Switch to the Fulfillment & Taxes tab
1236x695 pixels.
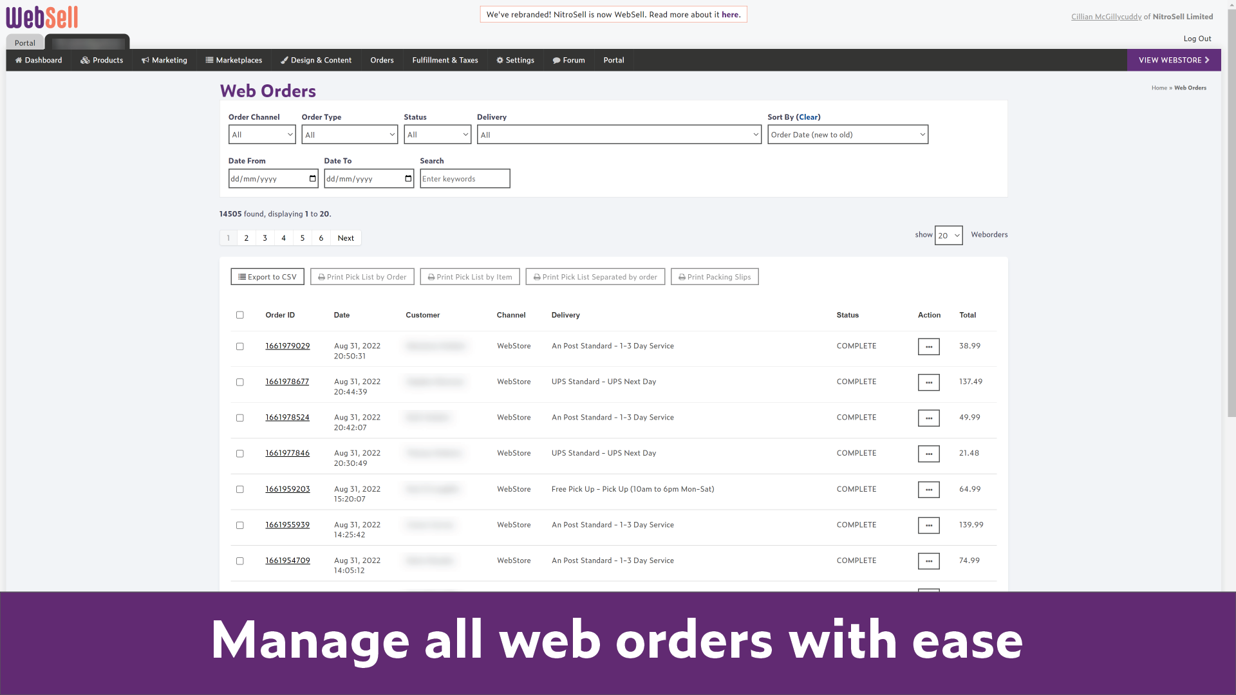pos(445,60)
